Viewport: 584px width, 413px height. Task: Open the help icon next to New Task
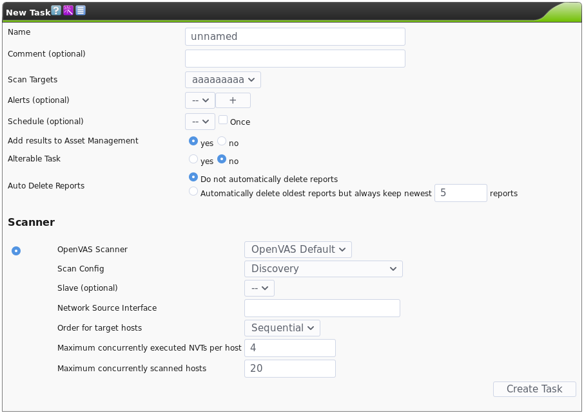point(56,11)
